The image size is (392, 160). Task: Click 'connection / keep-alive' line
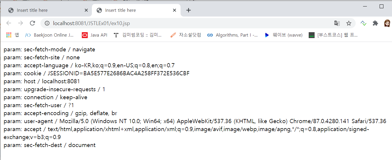(45, 97)
